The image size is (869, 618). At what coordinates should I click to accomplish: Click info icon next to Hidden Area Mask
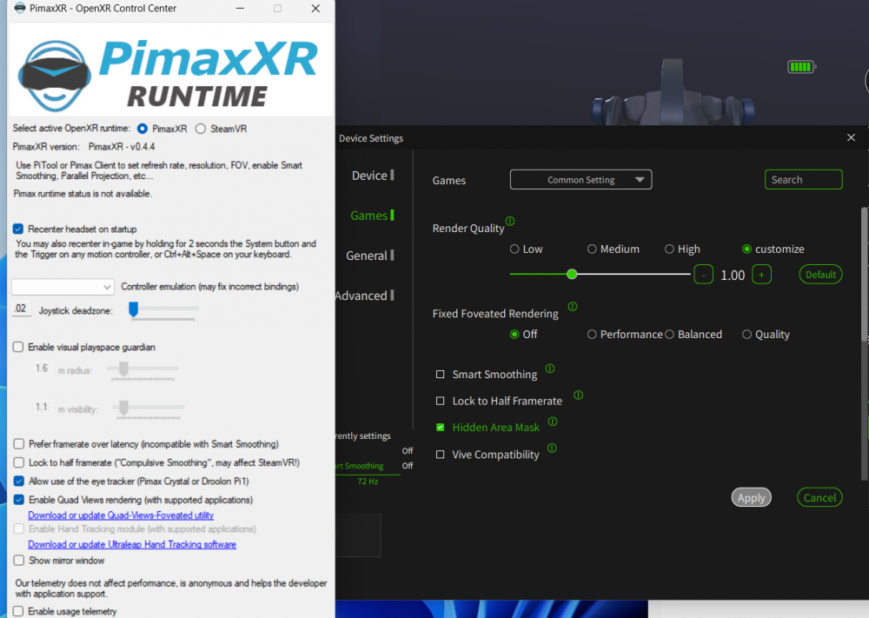[x=553, y=422]
